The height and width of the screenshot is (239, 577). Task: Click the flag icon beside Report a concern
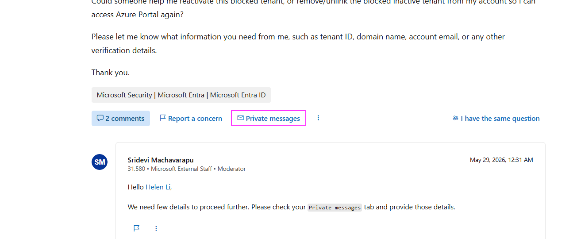tap(163, 118)
